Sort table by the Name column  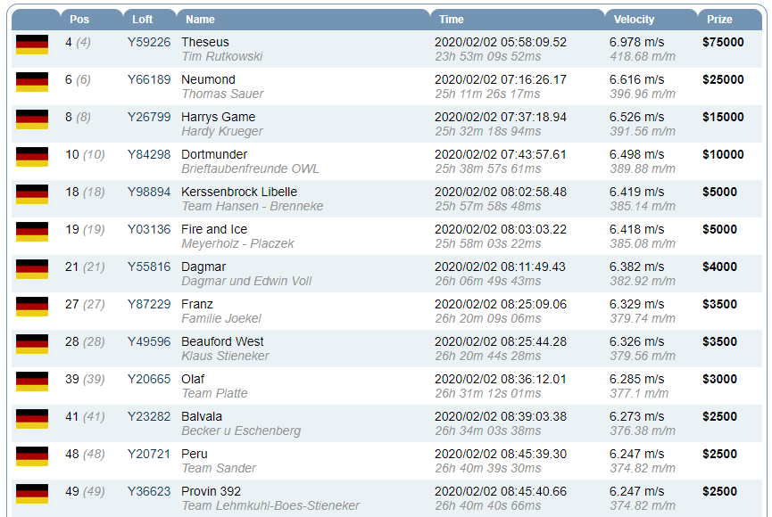click(200, 20)
